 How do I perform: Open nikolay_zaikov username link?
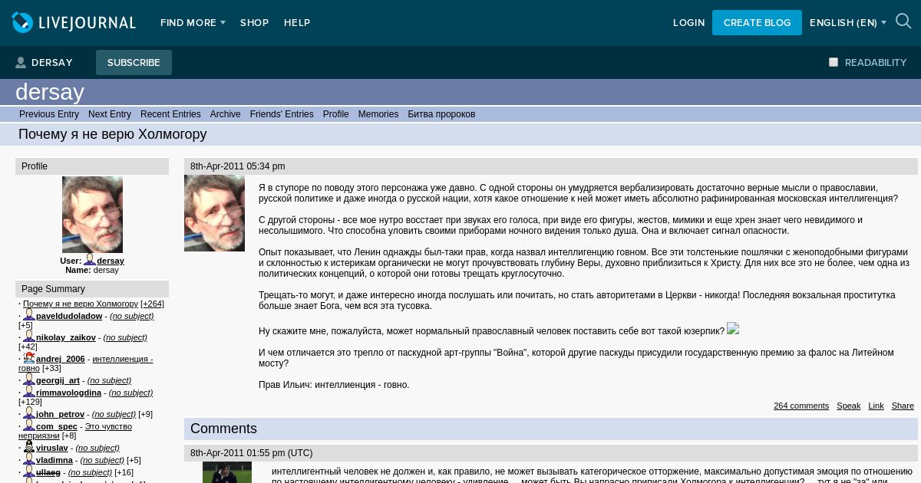tap(66, 337)
